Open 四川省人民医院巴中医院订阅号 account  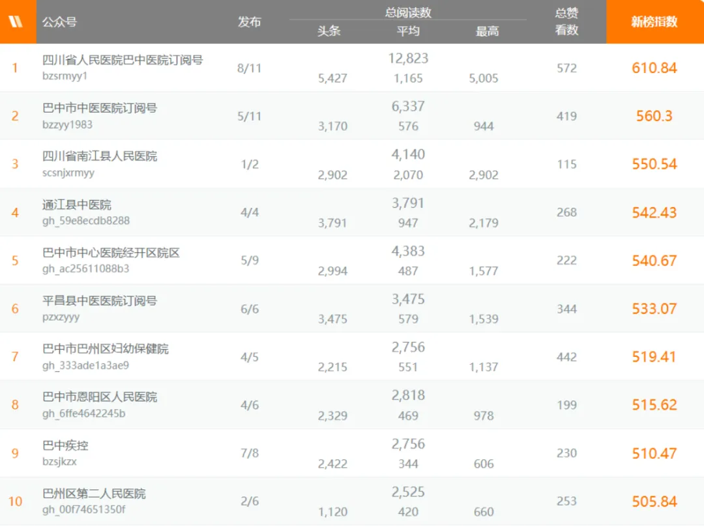click(x=123, y=60)
